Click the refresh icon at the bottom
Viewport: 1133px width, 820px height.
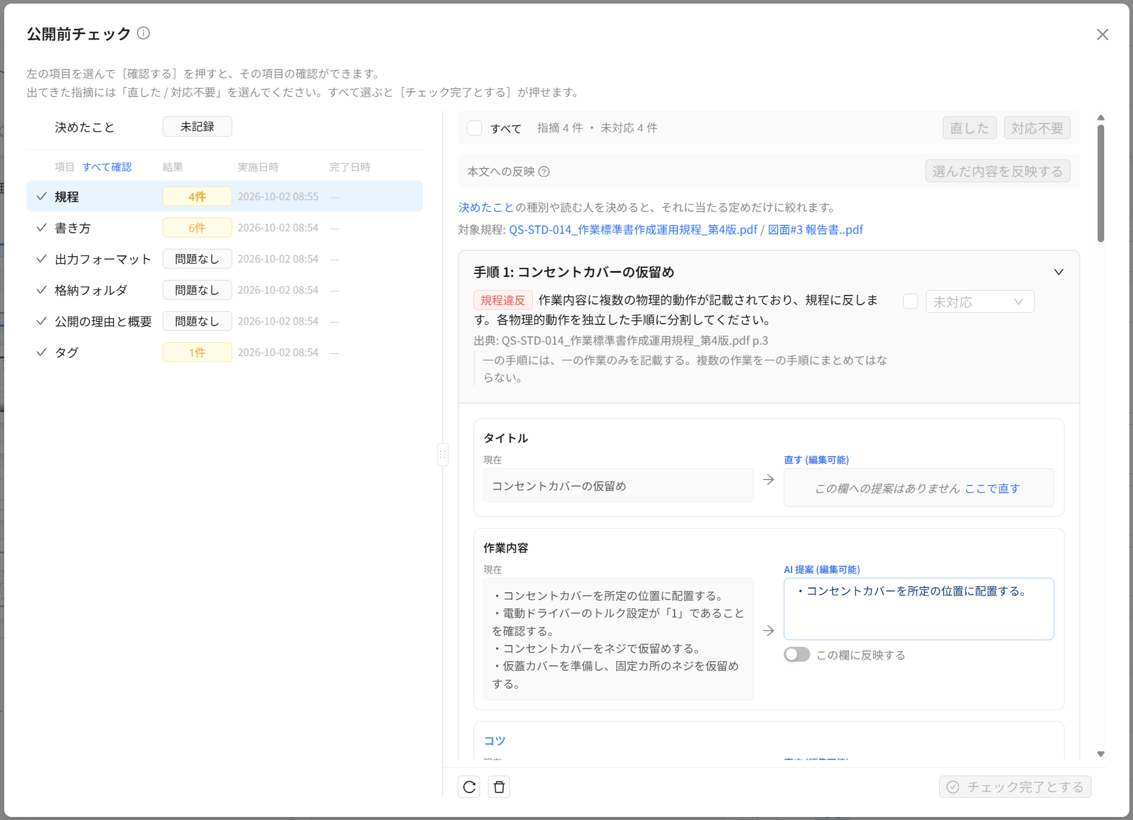click(x=469, y=787)
